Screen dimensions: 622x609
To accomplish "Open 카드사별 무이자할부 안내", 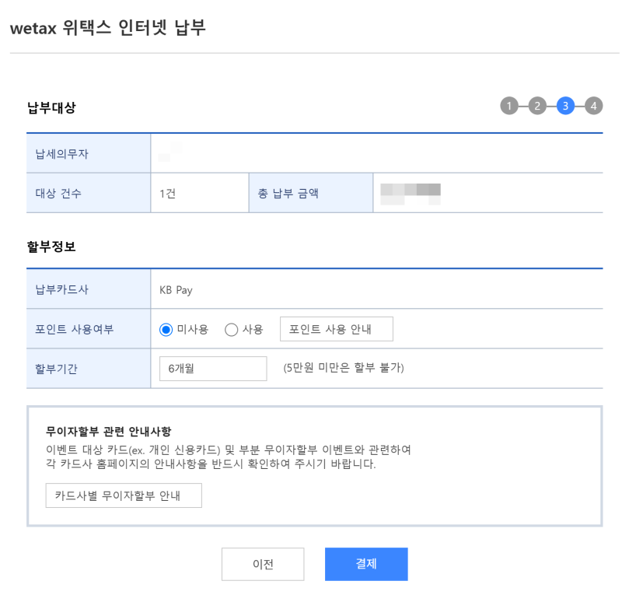I will pyautogui.click(x=124, y=495).
